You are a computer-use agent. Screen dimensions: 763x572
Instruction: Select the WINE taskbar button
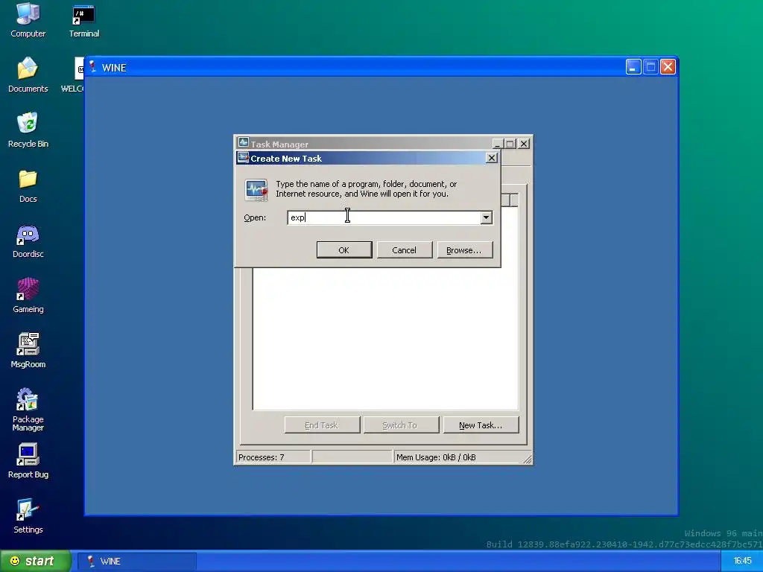coord(137,561)
